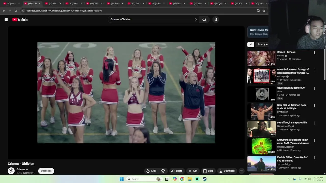This screenshot has width=326, height=183.
Task: Click the Freddie Gibbs "How We Do" title
Action: pos(292,159)
